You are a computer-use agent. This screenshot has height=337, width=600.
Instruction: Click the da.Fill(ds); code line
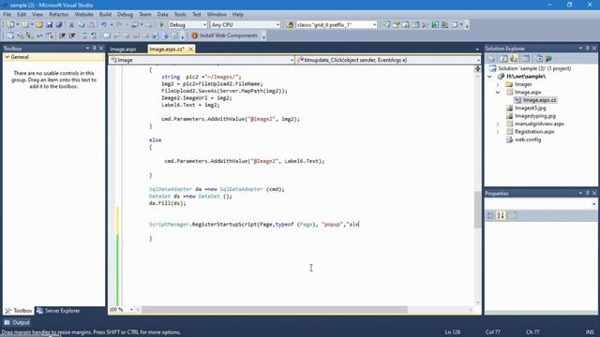coord(167,203)
